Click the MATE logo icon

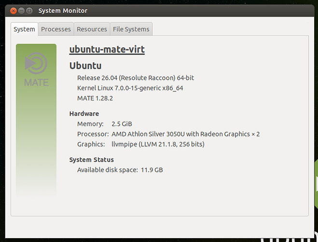click(x=36, y=69)
